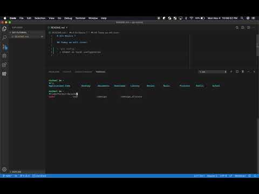Screen dimensions: 259x194
Task: Close the README.md editor tab
Action: pos(66,27)
